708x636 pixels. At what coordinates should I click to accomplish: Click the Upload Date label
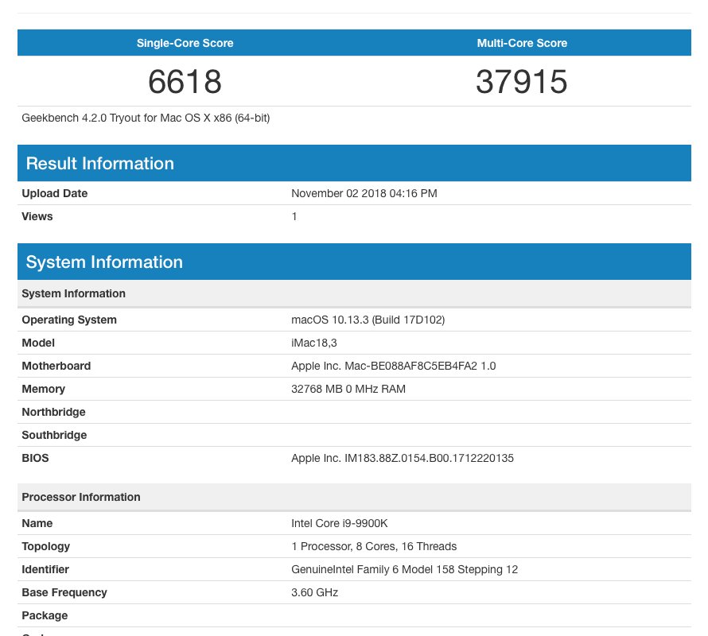pyautogui.click(x=55, y=193)
